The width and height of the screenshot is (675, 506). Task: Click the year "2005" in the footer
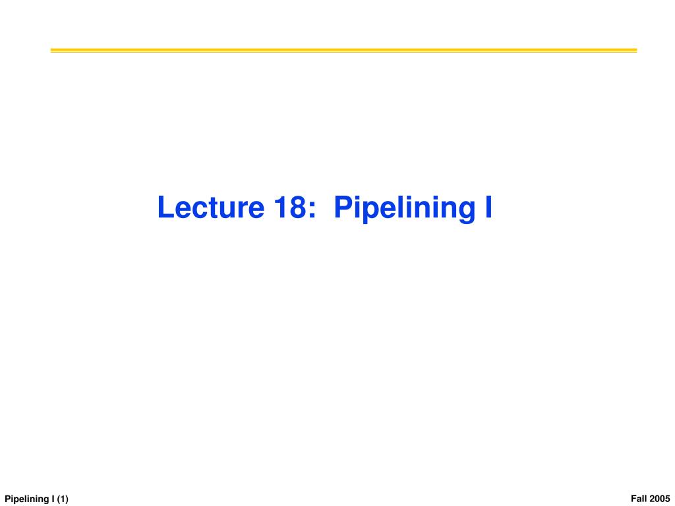pos(660,499)
